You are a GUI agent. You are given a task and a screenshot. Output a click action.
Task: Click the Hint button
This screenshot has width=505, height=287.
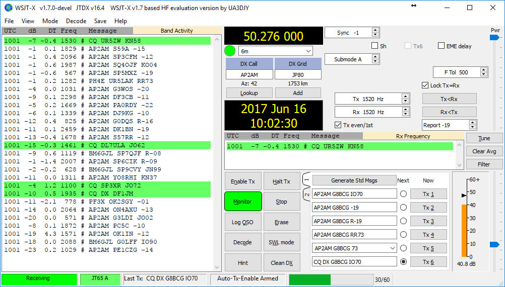coord(243,262)
